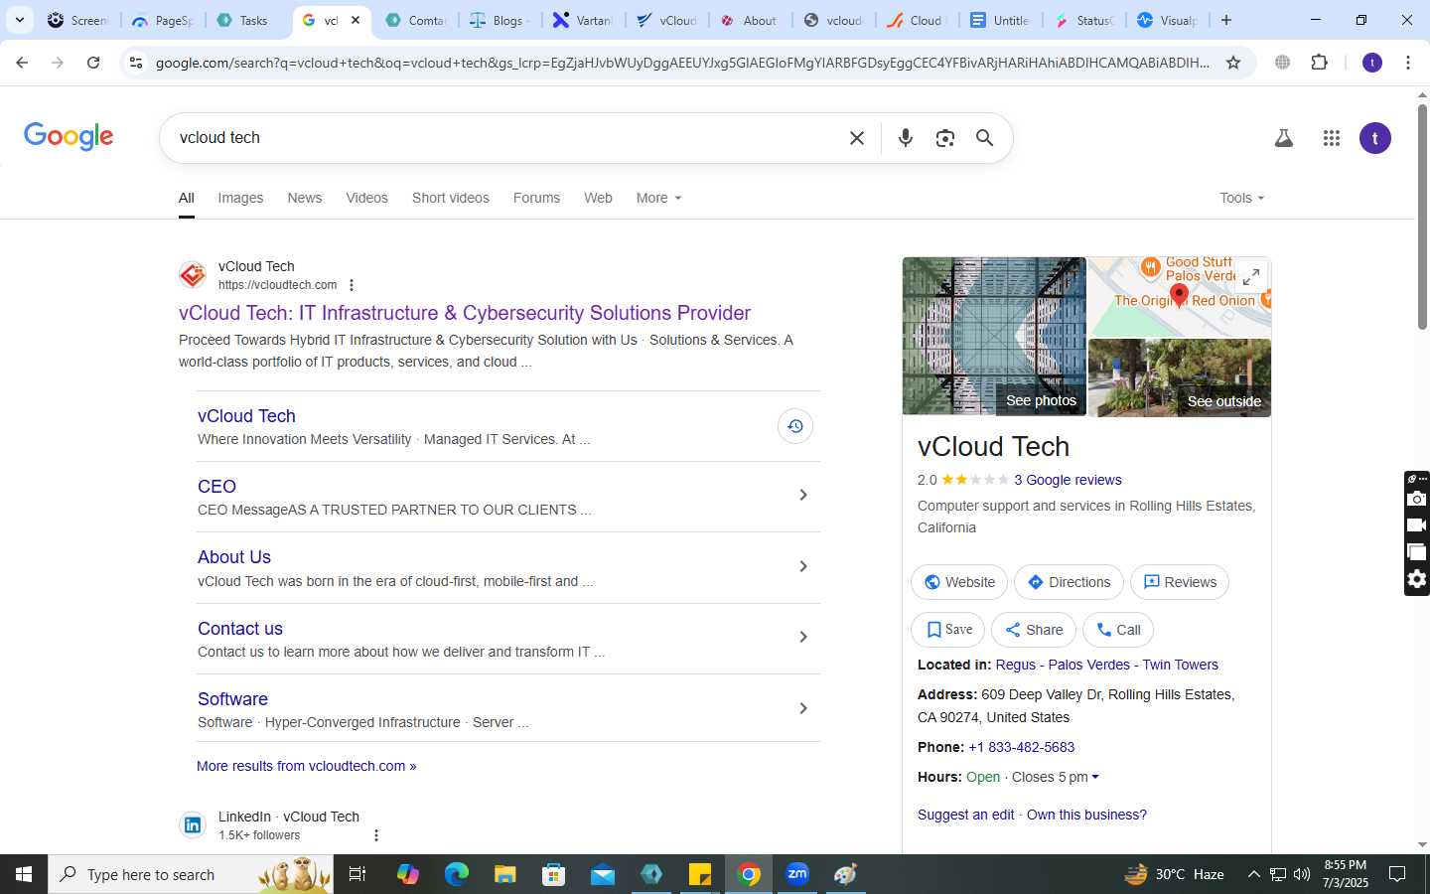View site information icon in address bar

click(x=136, y=63)
